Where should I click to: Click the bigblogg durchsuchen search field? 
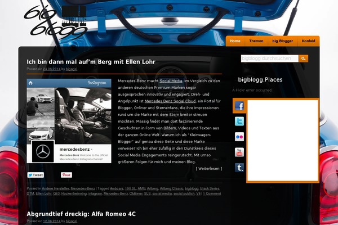click(x=270, y=58)
